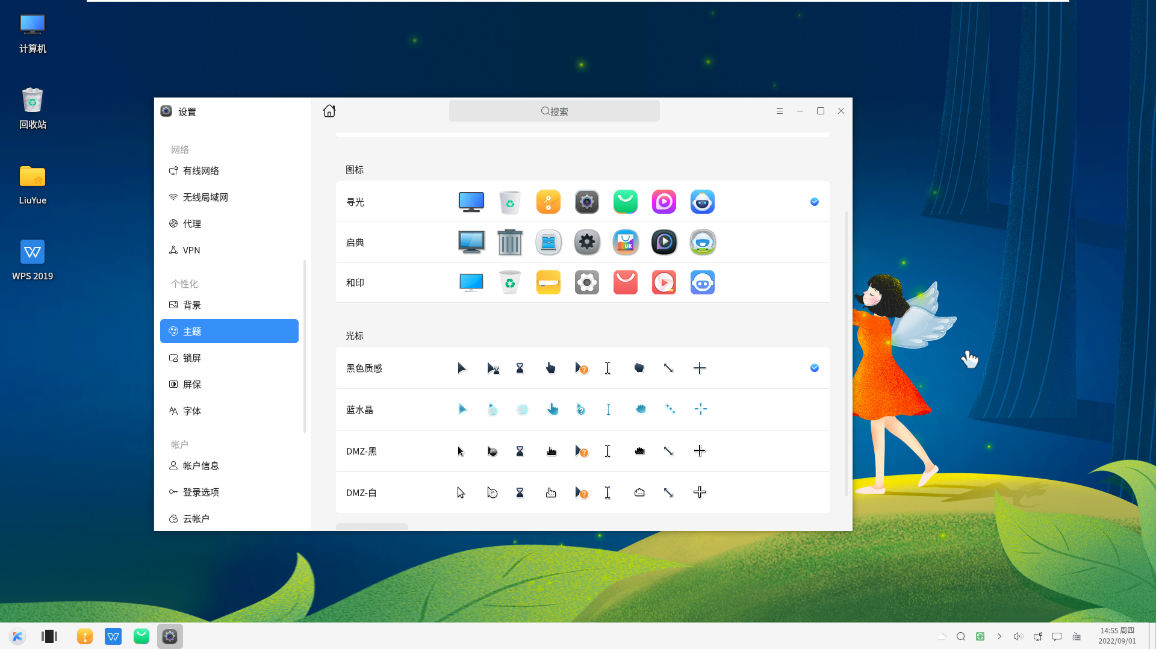This screenshot has width=1156, height=649.
Task: Click the 蓝水晶 crosshair cursor preview
Action: click(700, 409)
